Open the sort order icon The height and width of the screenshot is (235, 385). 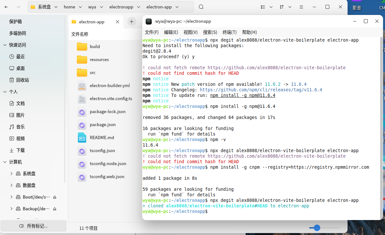(x=282, y=7)
